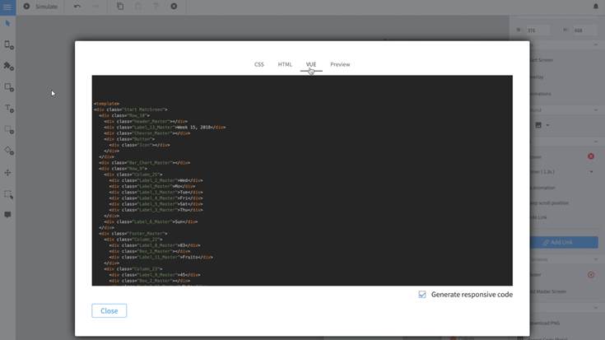
Task: Select the paint bucket fill tool
Action: 9,151
